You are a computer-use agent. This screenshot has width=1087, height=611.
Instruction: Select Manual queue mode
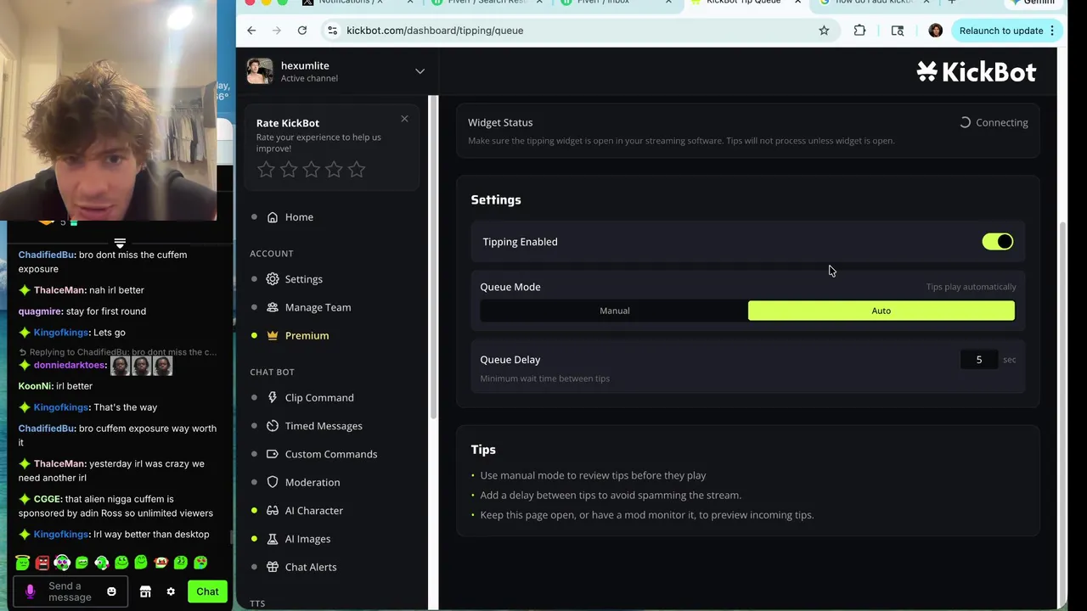(614, 311)
